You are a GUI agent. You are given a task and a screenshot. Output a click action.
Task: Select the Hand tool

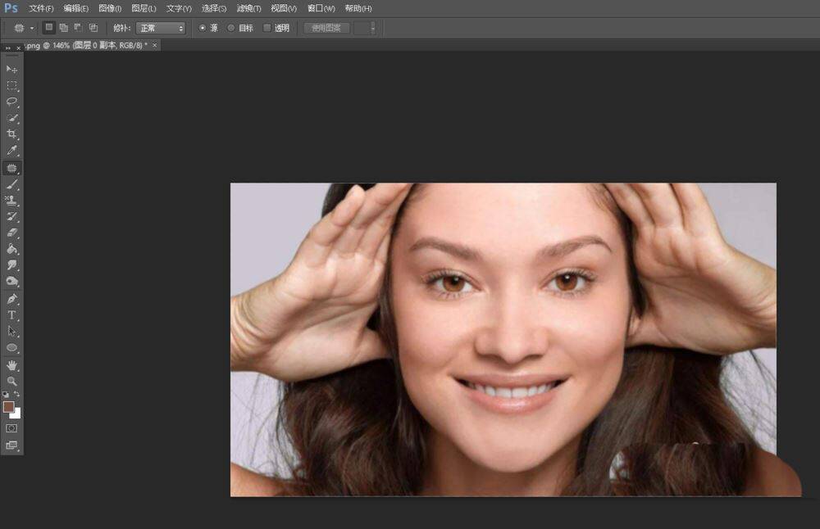point(11,365)
